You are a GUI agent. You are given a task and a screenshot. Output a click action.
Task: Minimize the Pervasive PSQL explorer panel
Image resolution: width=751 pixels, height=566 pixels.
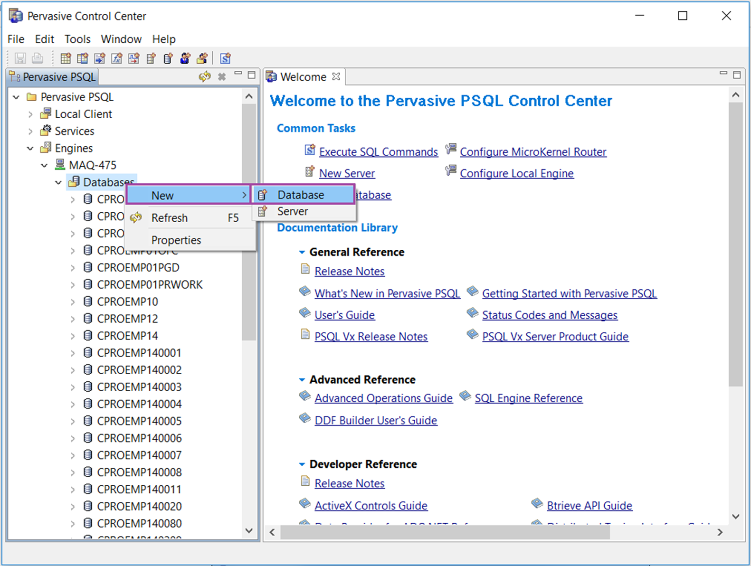point(238,74)
